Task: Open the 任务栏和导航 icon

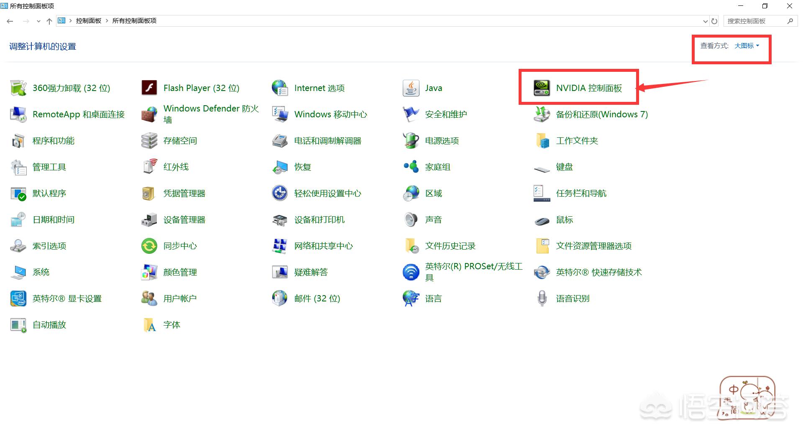Action: tap(542, 193)
